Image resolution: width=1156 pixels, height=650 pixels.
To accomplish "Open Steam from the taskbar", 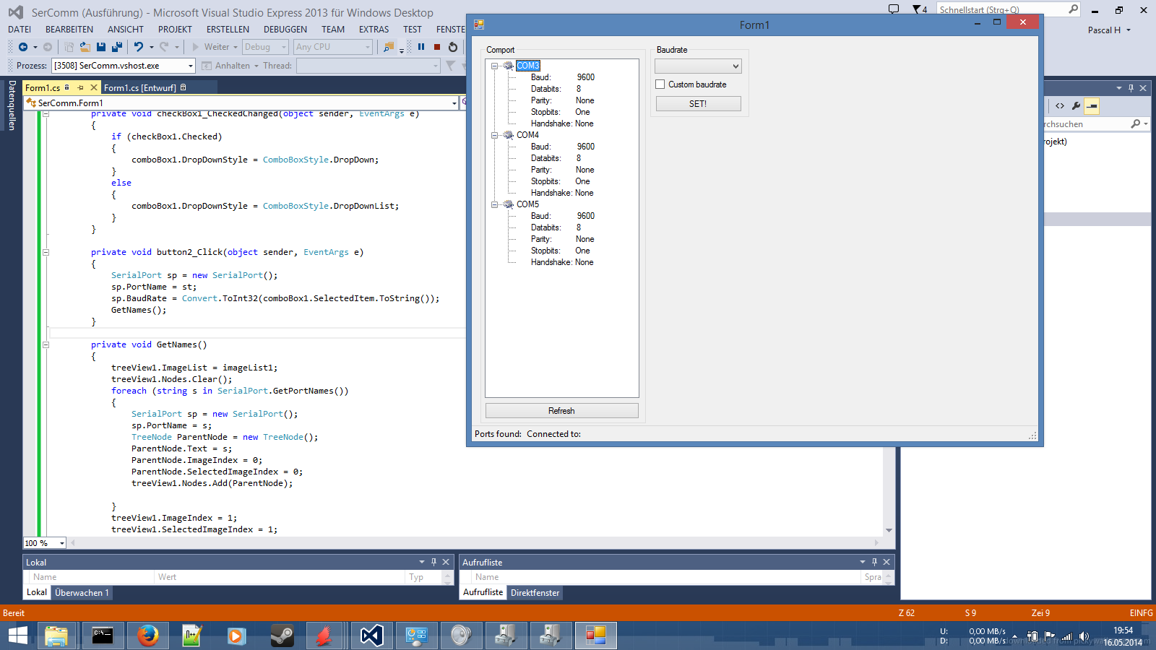I will (x=282, y=636).
